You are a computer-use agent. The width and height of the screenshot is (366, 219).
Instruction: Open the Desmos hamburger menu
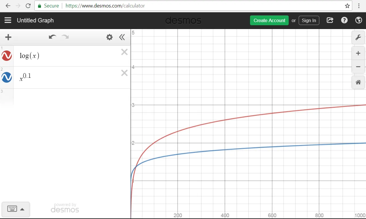8,20
